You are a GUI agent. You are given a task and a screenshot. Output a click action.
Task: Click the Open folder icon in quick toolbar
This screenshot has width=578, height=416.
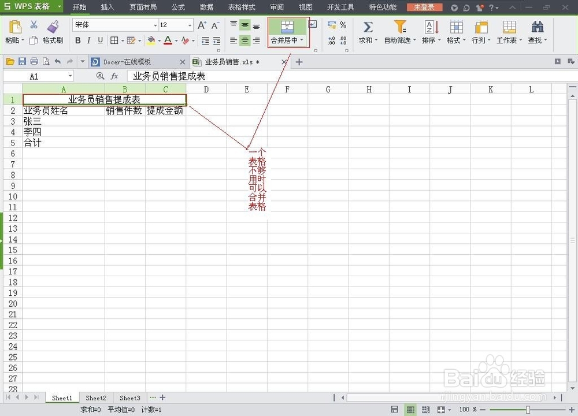[10, 62]
